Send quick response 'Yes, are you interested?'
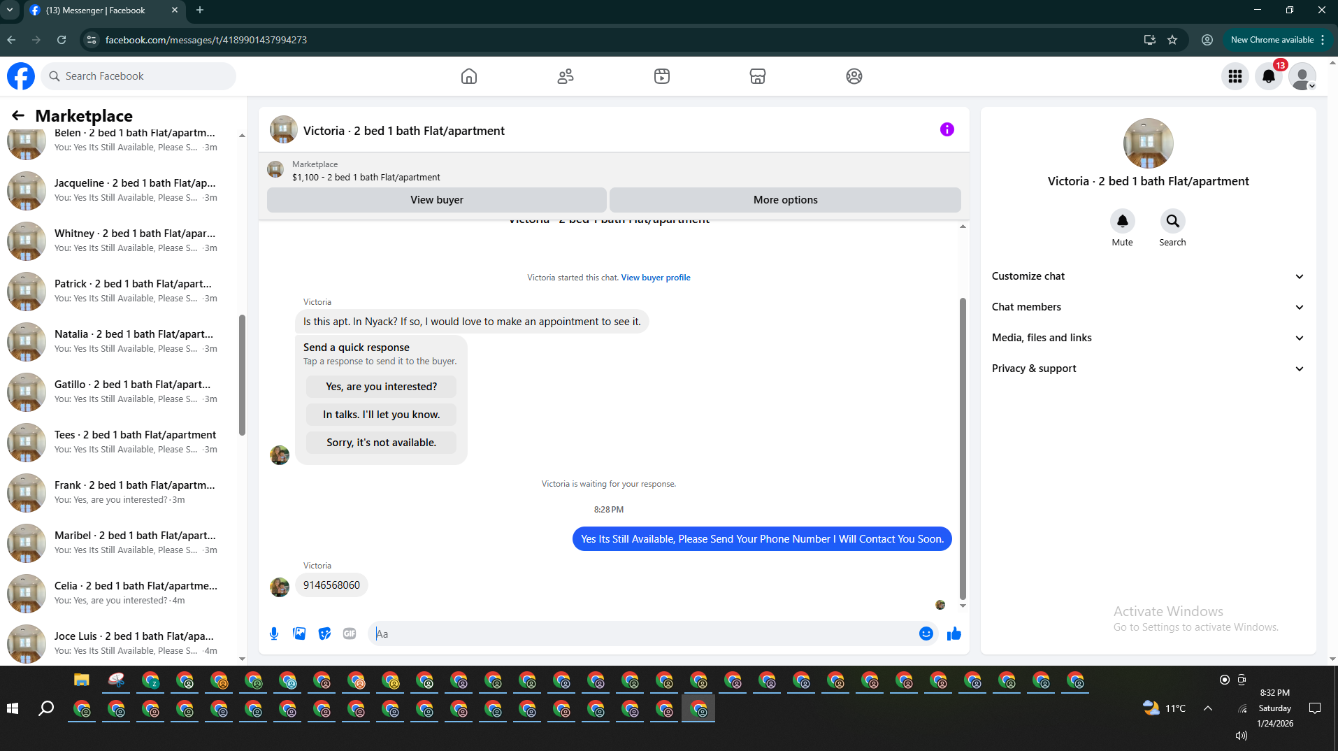 [x=382, y=387]
